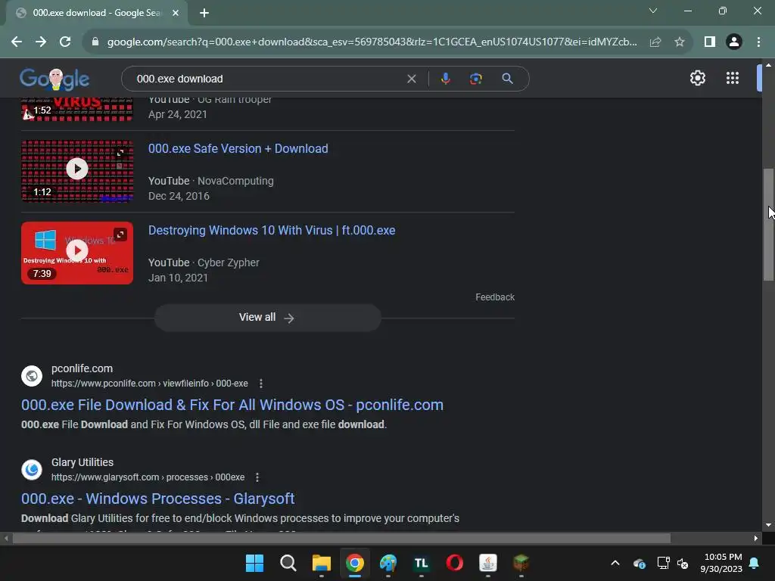Screen dimensions: 775x581
Task: Click View all videos button
Action: (x=267, y=318)
